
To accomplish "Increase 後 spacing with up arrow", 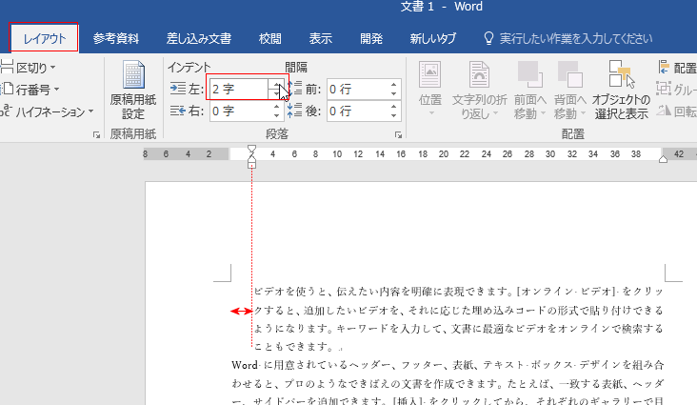I will tap(394, 107).
